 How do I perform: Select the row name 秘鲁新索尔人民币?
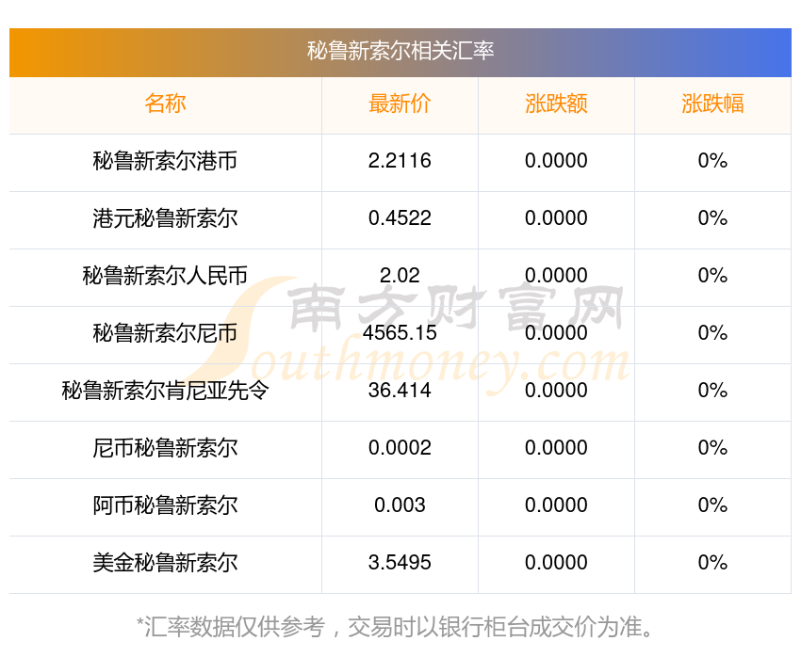165,276
